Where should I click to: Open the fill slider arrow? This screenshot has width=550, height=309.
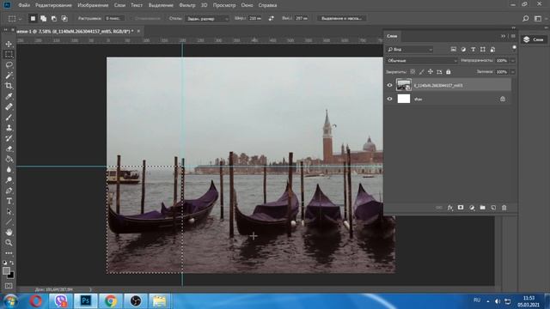point(512,72)
